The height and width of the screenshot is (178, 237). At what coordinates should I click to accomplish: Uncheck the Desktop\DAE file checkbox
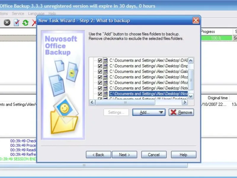(100, 61)
